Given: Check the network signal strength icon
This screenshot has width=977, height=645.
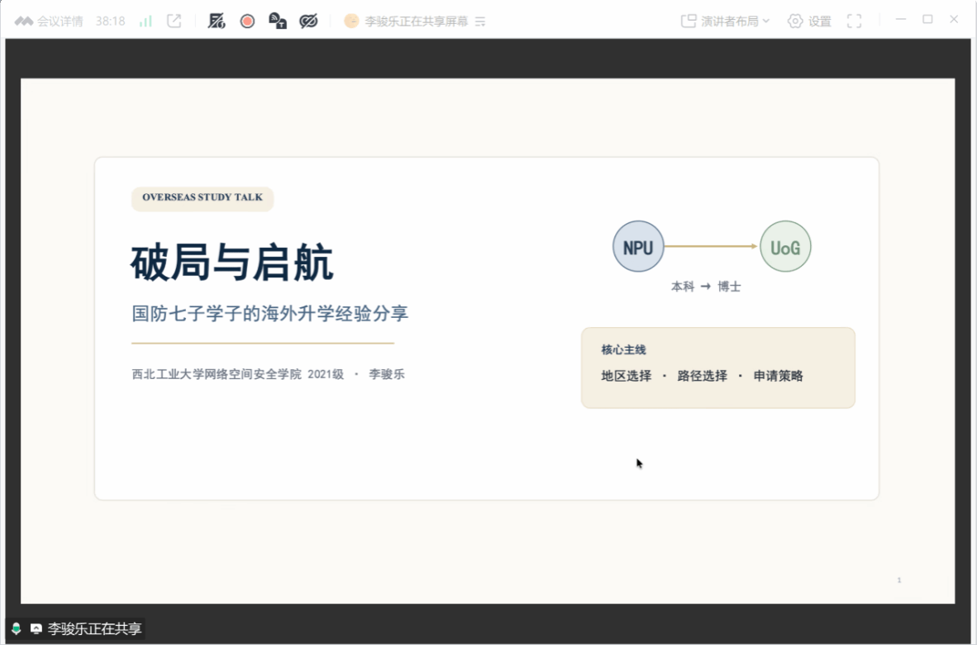Looking at the screenshot, I should 145,21.
